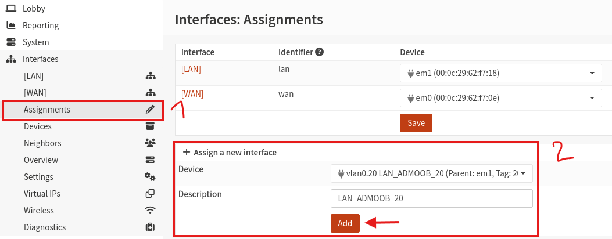The image size is (612, 239).
Task: Open the Lobby menu section
Action: pyautogui.click(x=34, y=9)
